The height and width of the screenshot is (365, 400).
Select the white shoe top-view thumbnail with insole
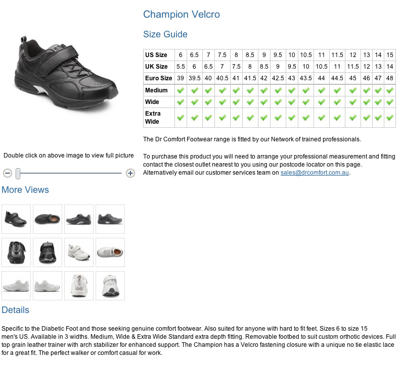pos(110,252)
